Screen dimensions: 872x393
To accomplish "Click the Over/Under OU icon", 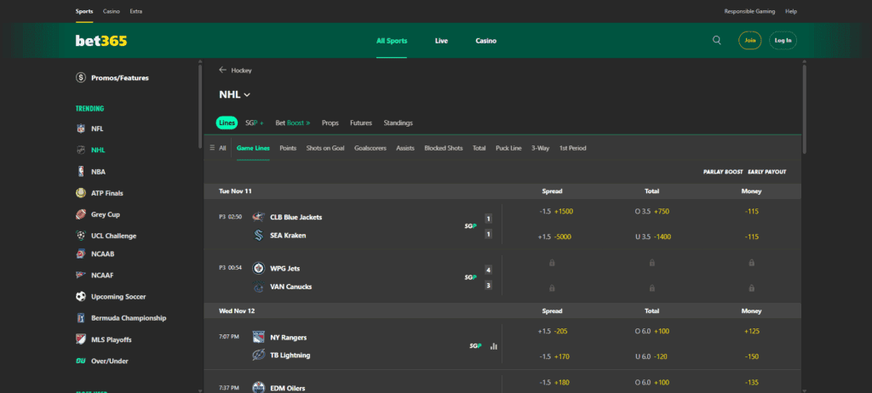I will point(81,361).
